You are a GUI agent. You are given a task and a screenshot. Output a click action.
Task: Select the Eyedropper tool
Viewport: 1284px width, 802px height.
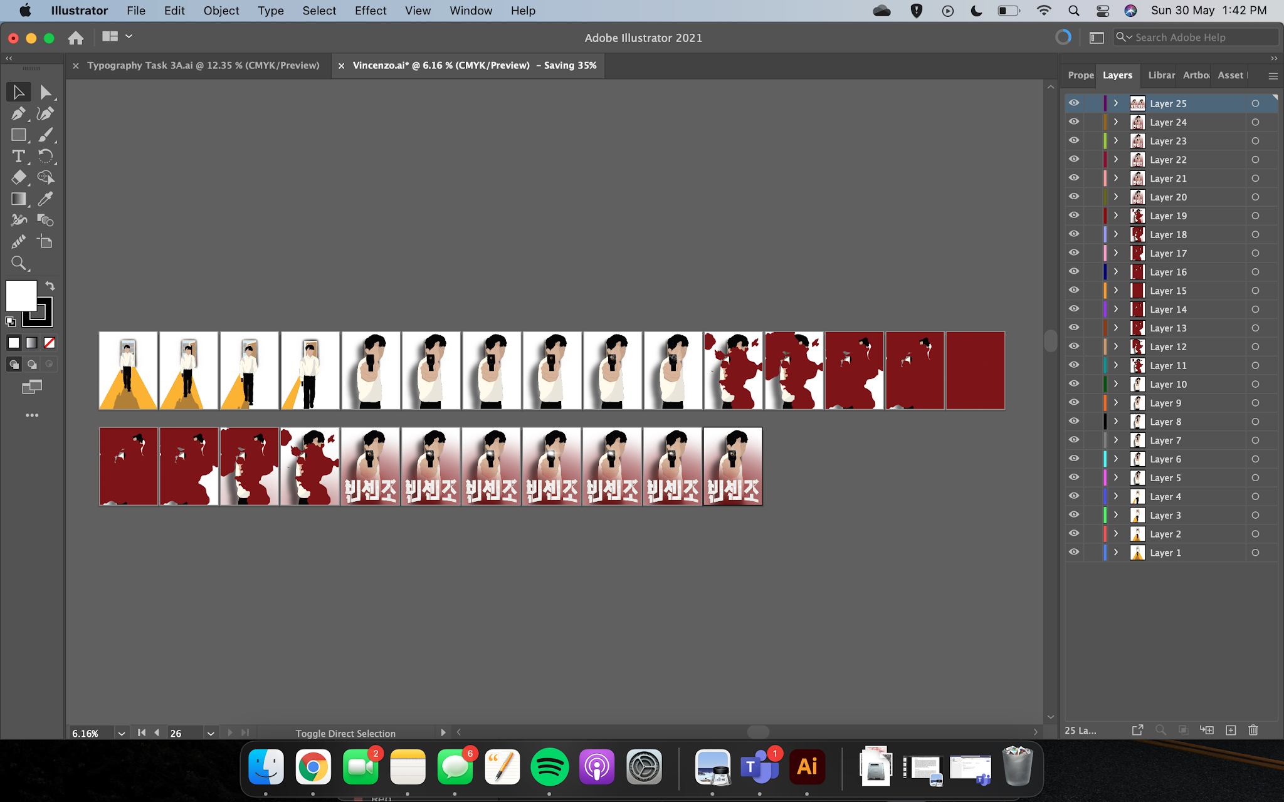click(45, 199)
